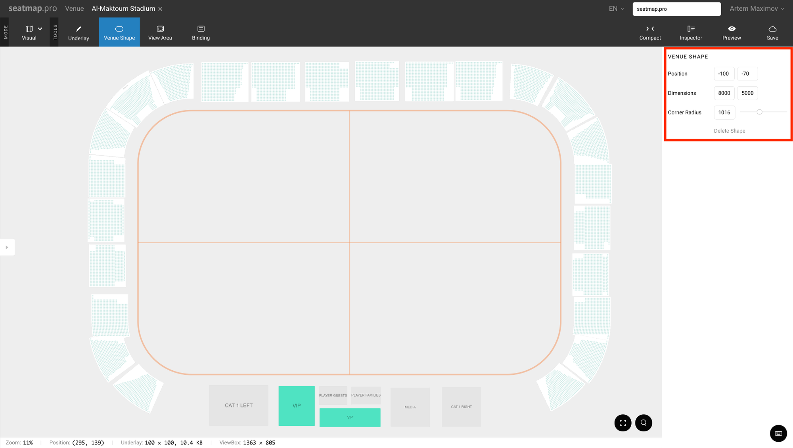Toggle the Inspector panel
Screen dimensions: 793x448
(x=691, y=32)
